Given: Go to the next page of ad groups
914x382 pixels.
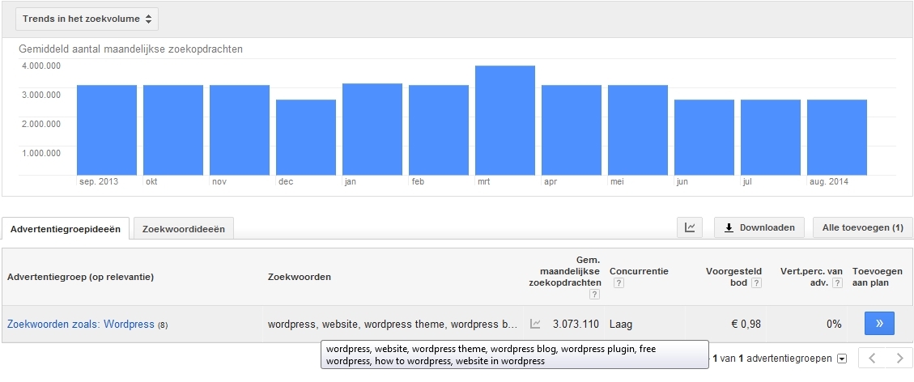Looking at the screenshot, I should 899,358.
